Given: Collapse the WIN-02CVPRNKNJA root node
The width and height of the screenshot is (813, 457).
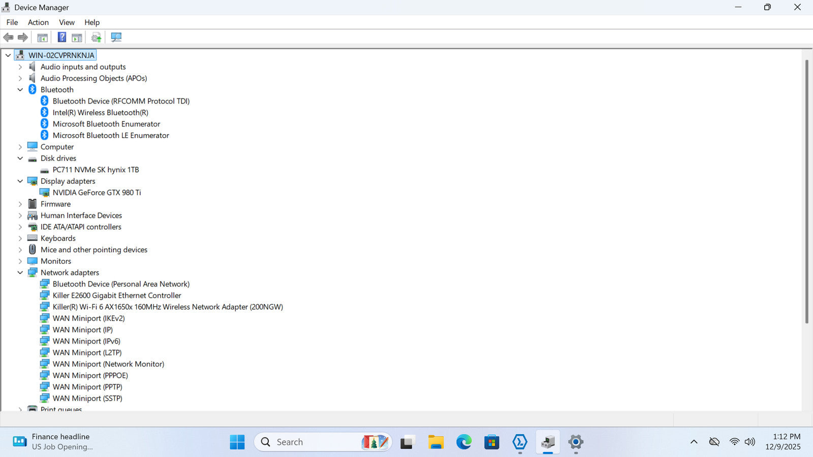Looking at the screenshot, I should coord(8,55).
